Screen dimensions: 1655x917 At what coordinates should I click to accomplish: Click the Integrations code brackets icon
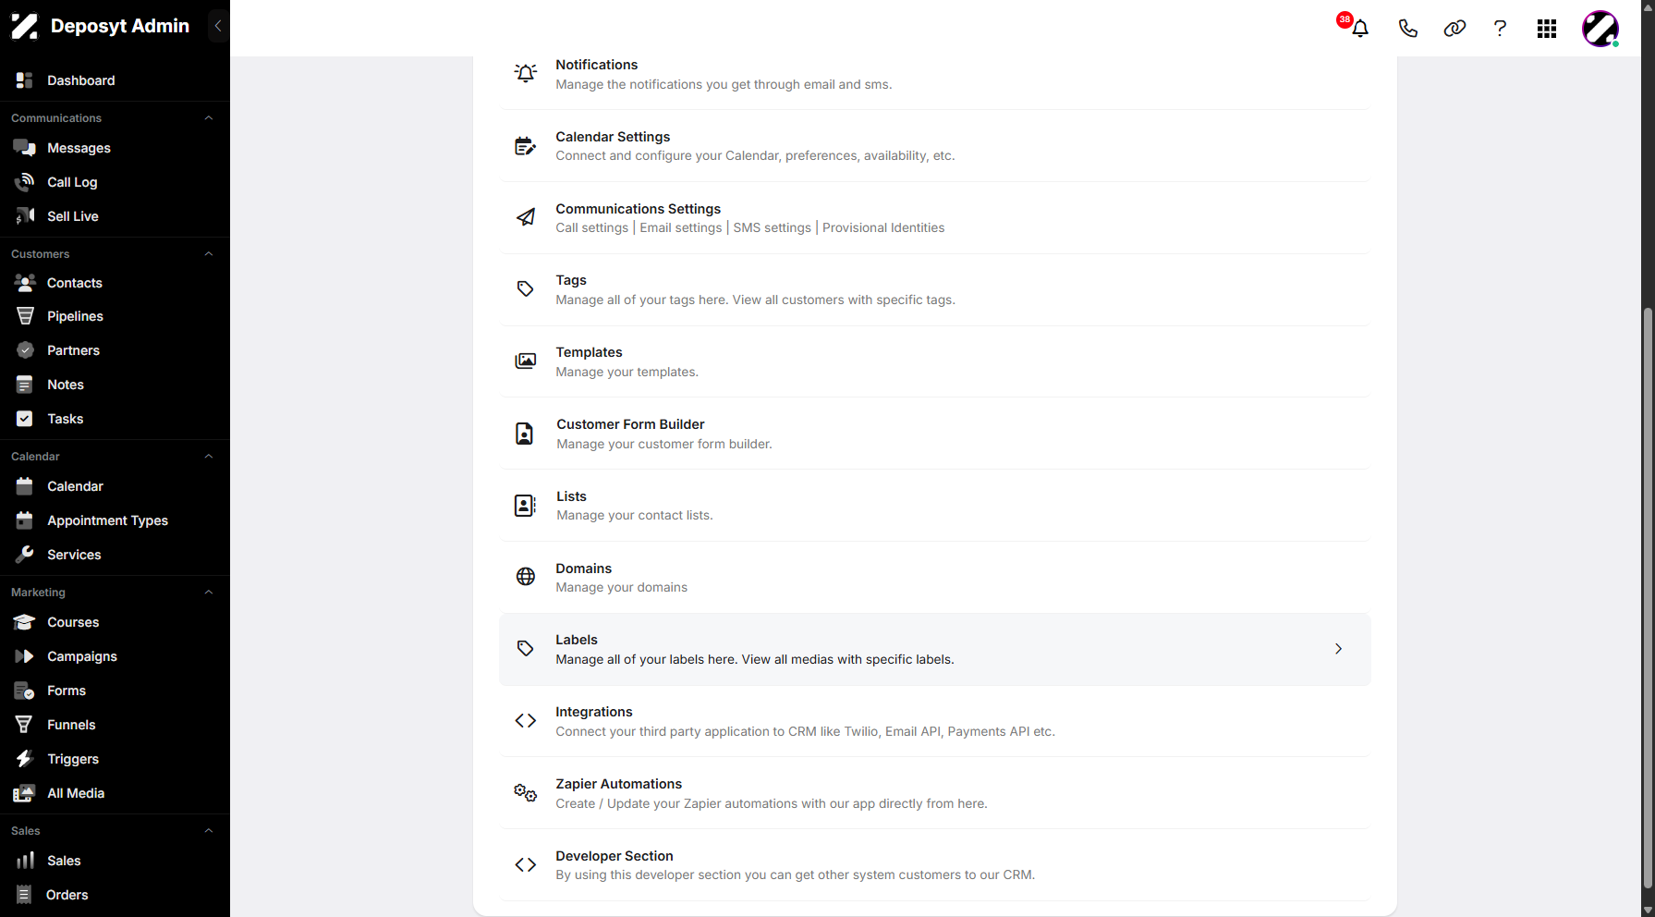click(x=526, y=721)
